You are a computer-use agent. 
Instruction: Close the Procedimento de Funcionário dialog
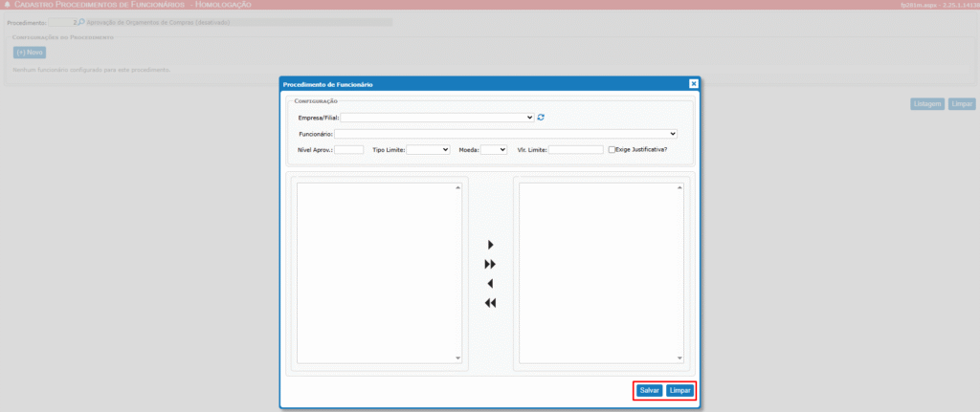[693, 84]
